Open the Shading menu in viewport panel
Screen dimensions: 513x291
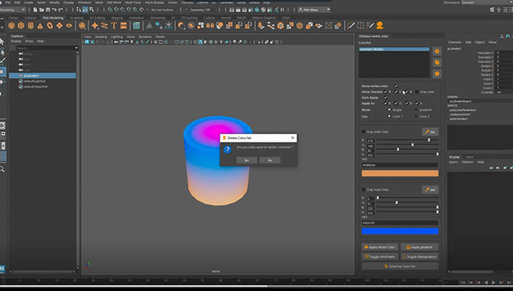coord(101,37)
